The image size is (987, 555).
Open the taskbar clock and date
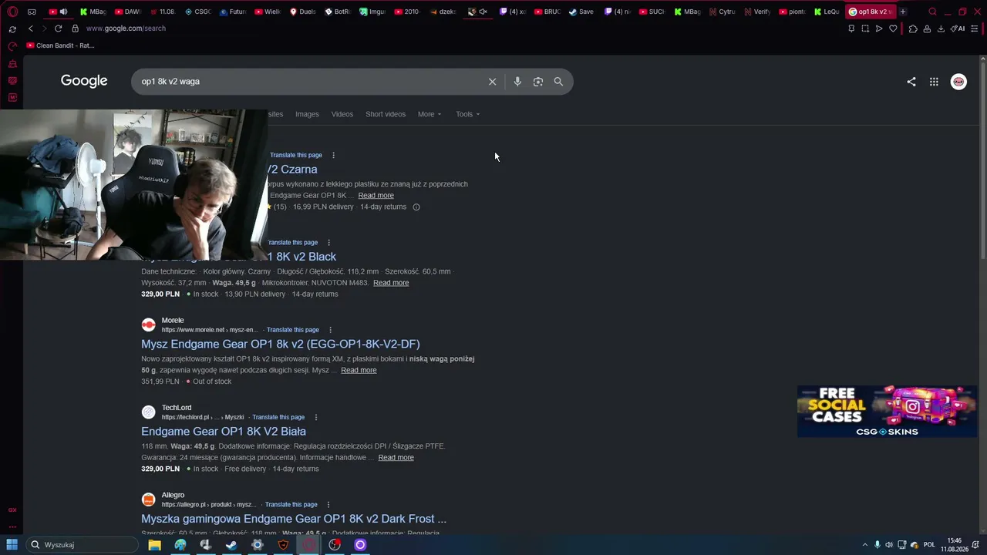point(954,545)
